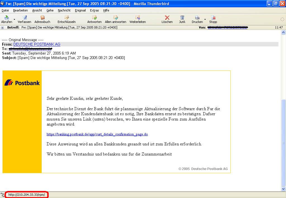
Task: Open the Abrufen dropdown arrow
Action: click(15, 19)
